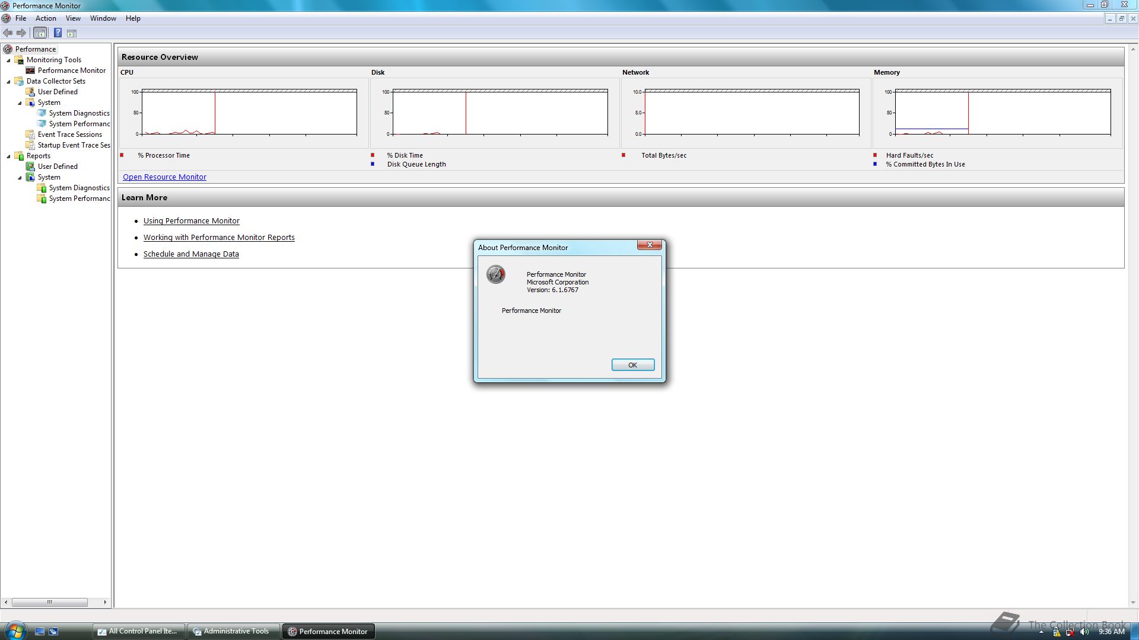Click the Performance Monitor graph icon in tree
This screenshot has height=640, width=1139.
click(x=30, y=71)
